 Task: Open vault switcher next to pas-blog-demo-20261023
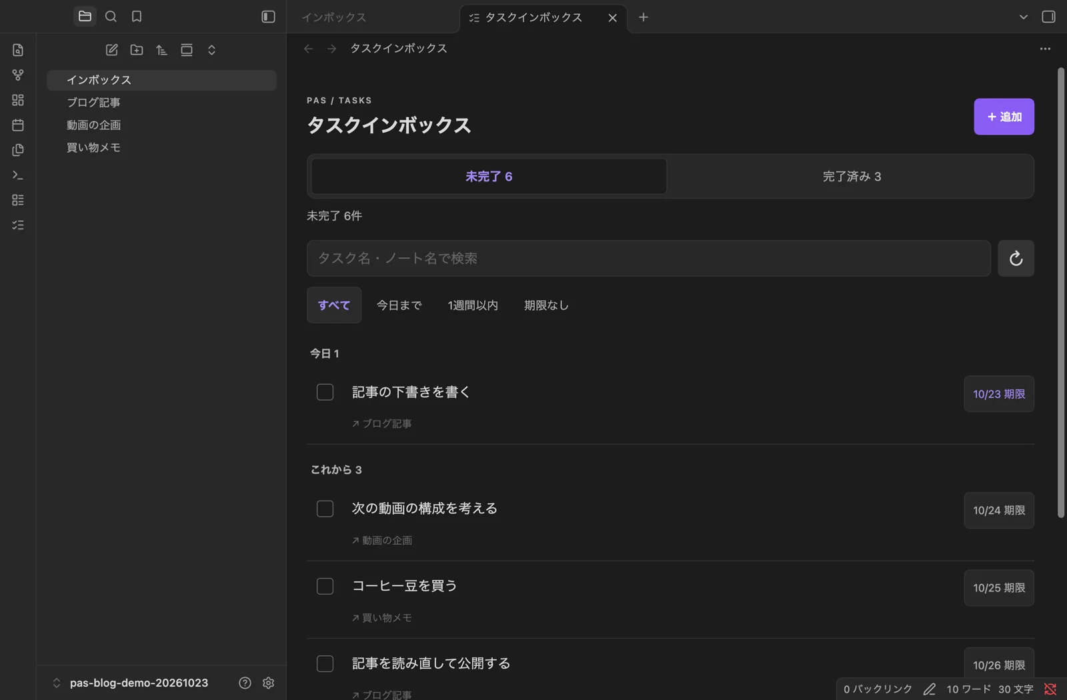click(x=57, y=683)
